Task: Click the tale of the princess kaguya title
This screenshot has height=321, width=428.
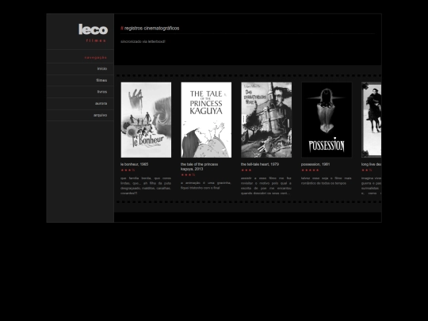Action: pyautogui.click(x=199, y=166)
